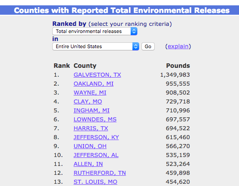This screenshot has width=239, height=186.
Task: Select the JEFFERSON, AL link
Action: 96,155
